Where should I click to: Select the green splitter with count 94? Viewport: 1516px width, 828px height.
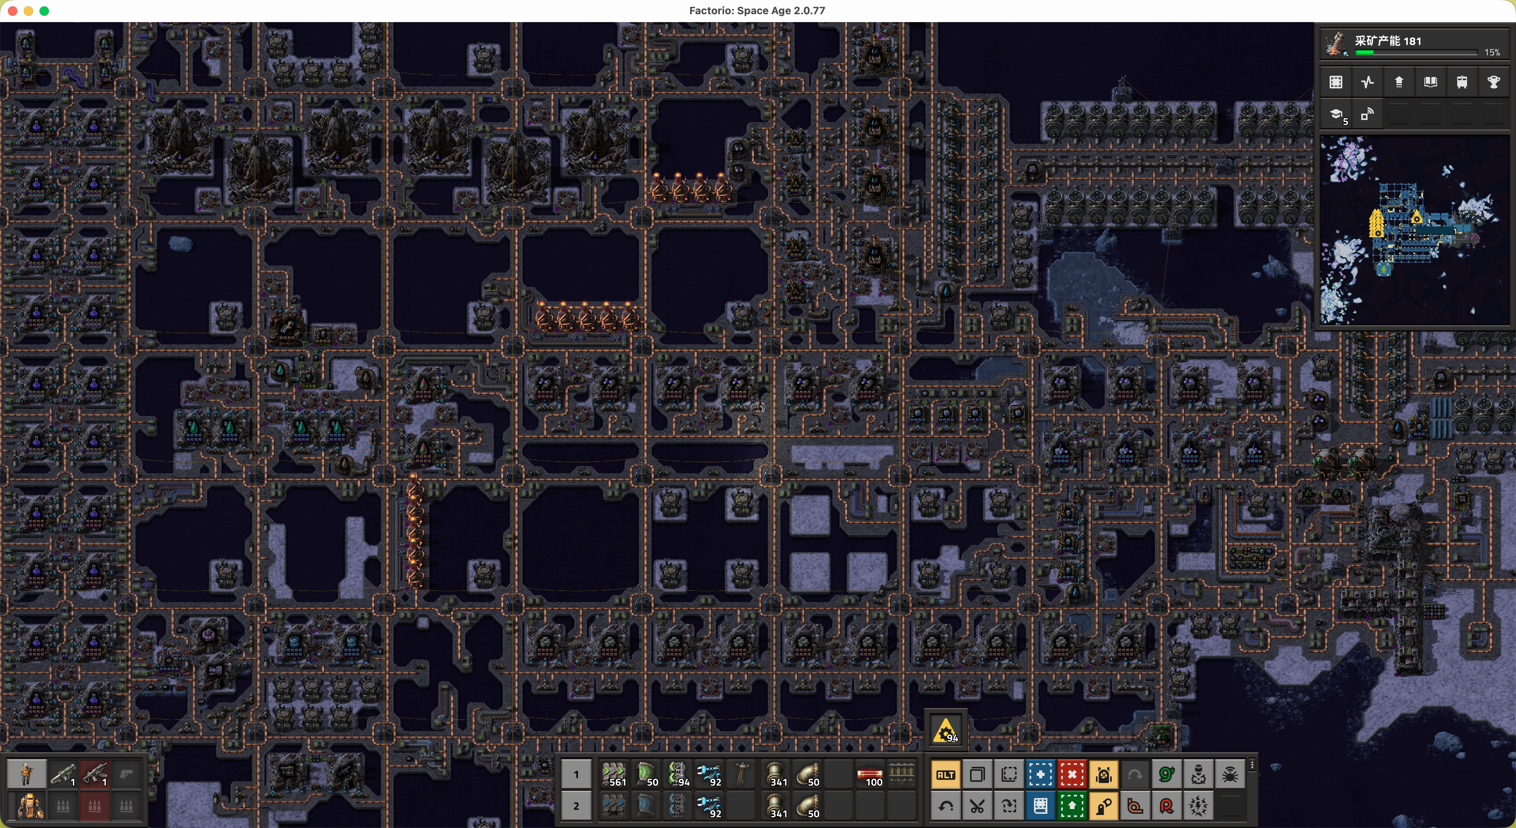677,774
